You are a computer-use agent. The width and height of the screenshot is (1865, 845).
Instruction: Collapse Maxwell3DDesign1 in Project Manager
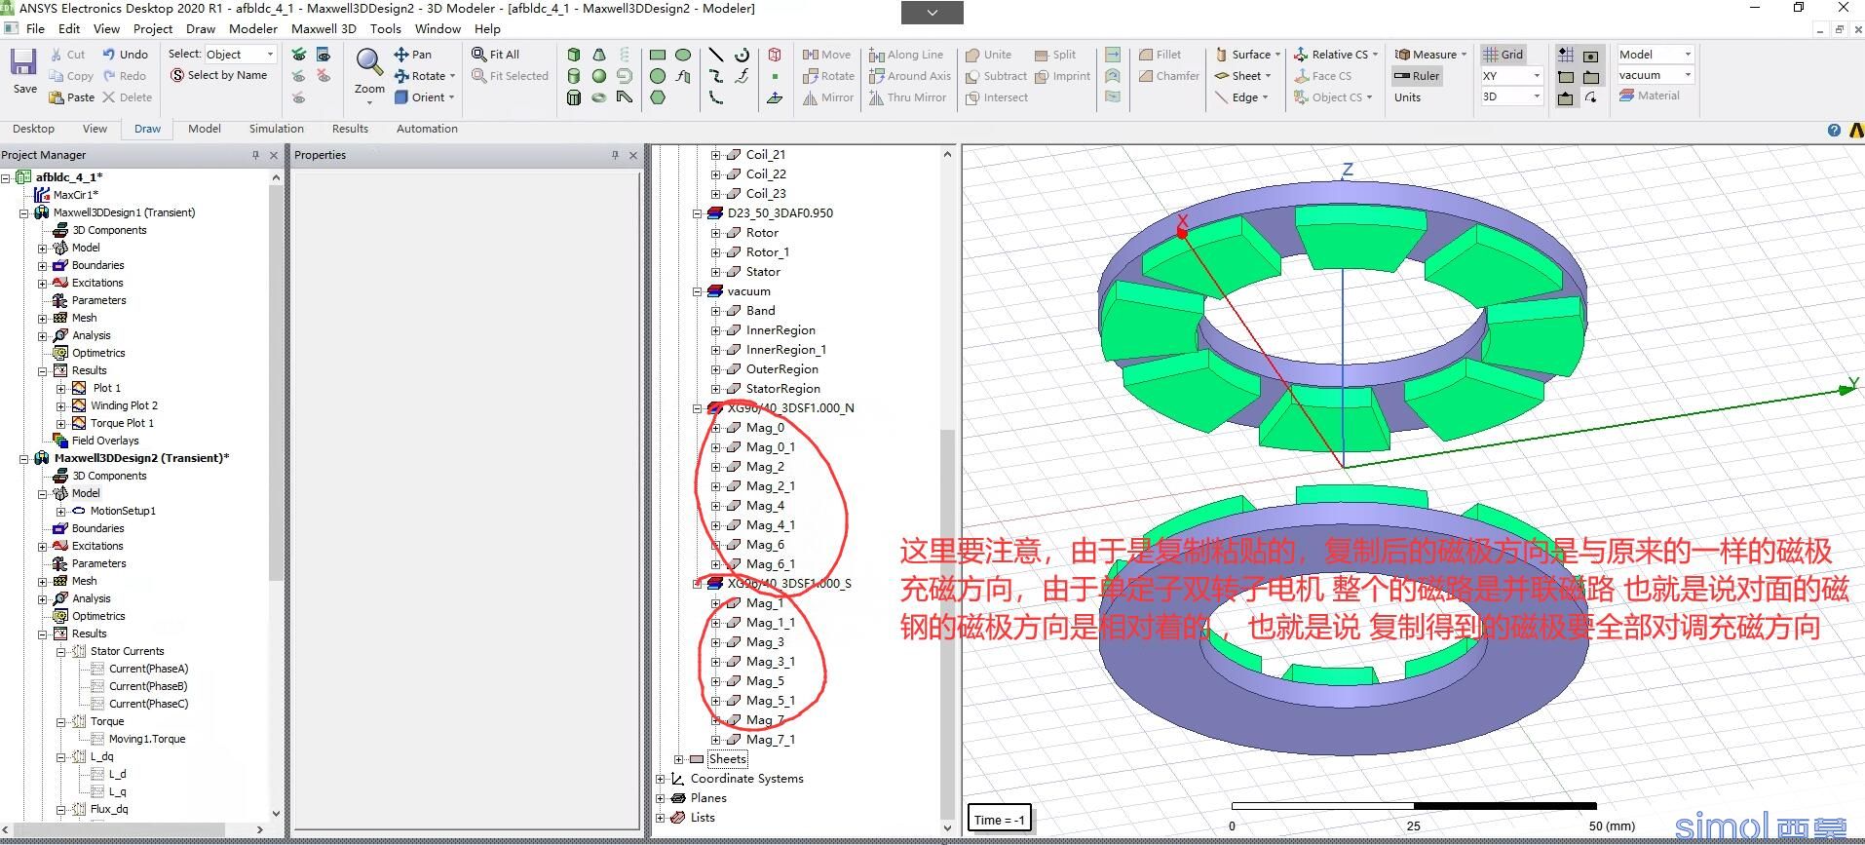(x=24, y=212)
